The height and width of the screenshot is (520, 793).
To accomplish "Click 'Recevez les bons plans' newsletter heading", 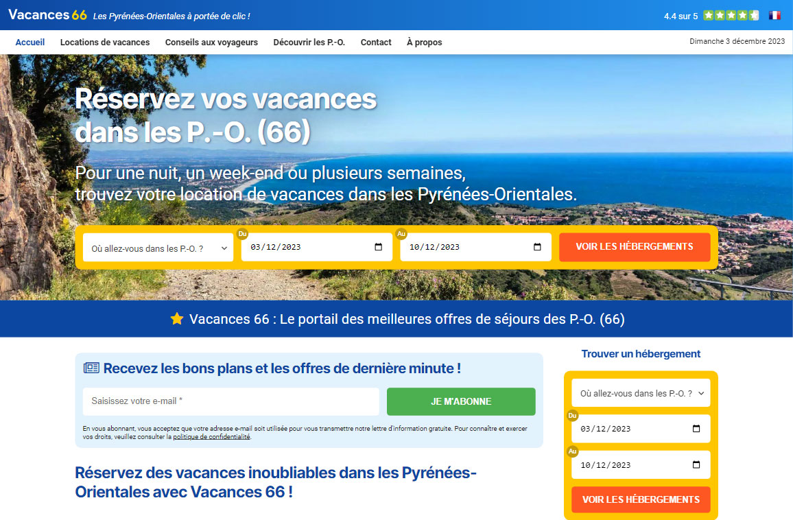I will pyautogui.click(x=282, y=368).
